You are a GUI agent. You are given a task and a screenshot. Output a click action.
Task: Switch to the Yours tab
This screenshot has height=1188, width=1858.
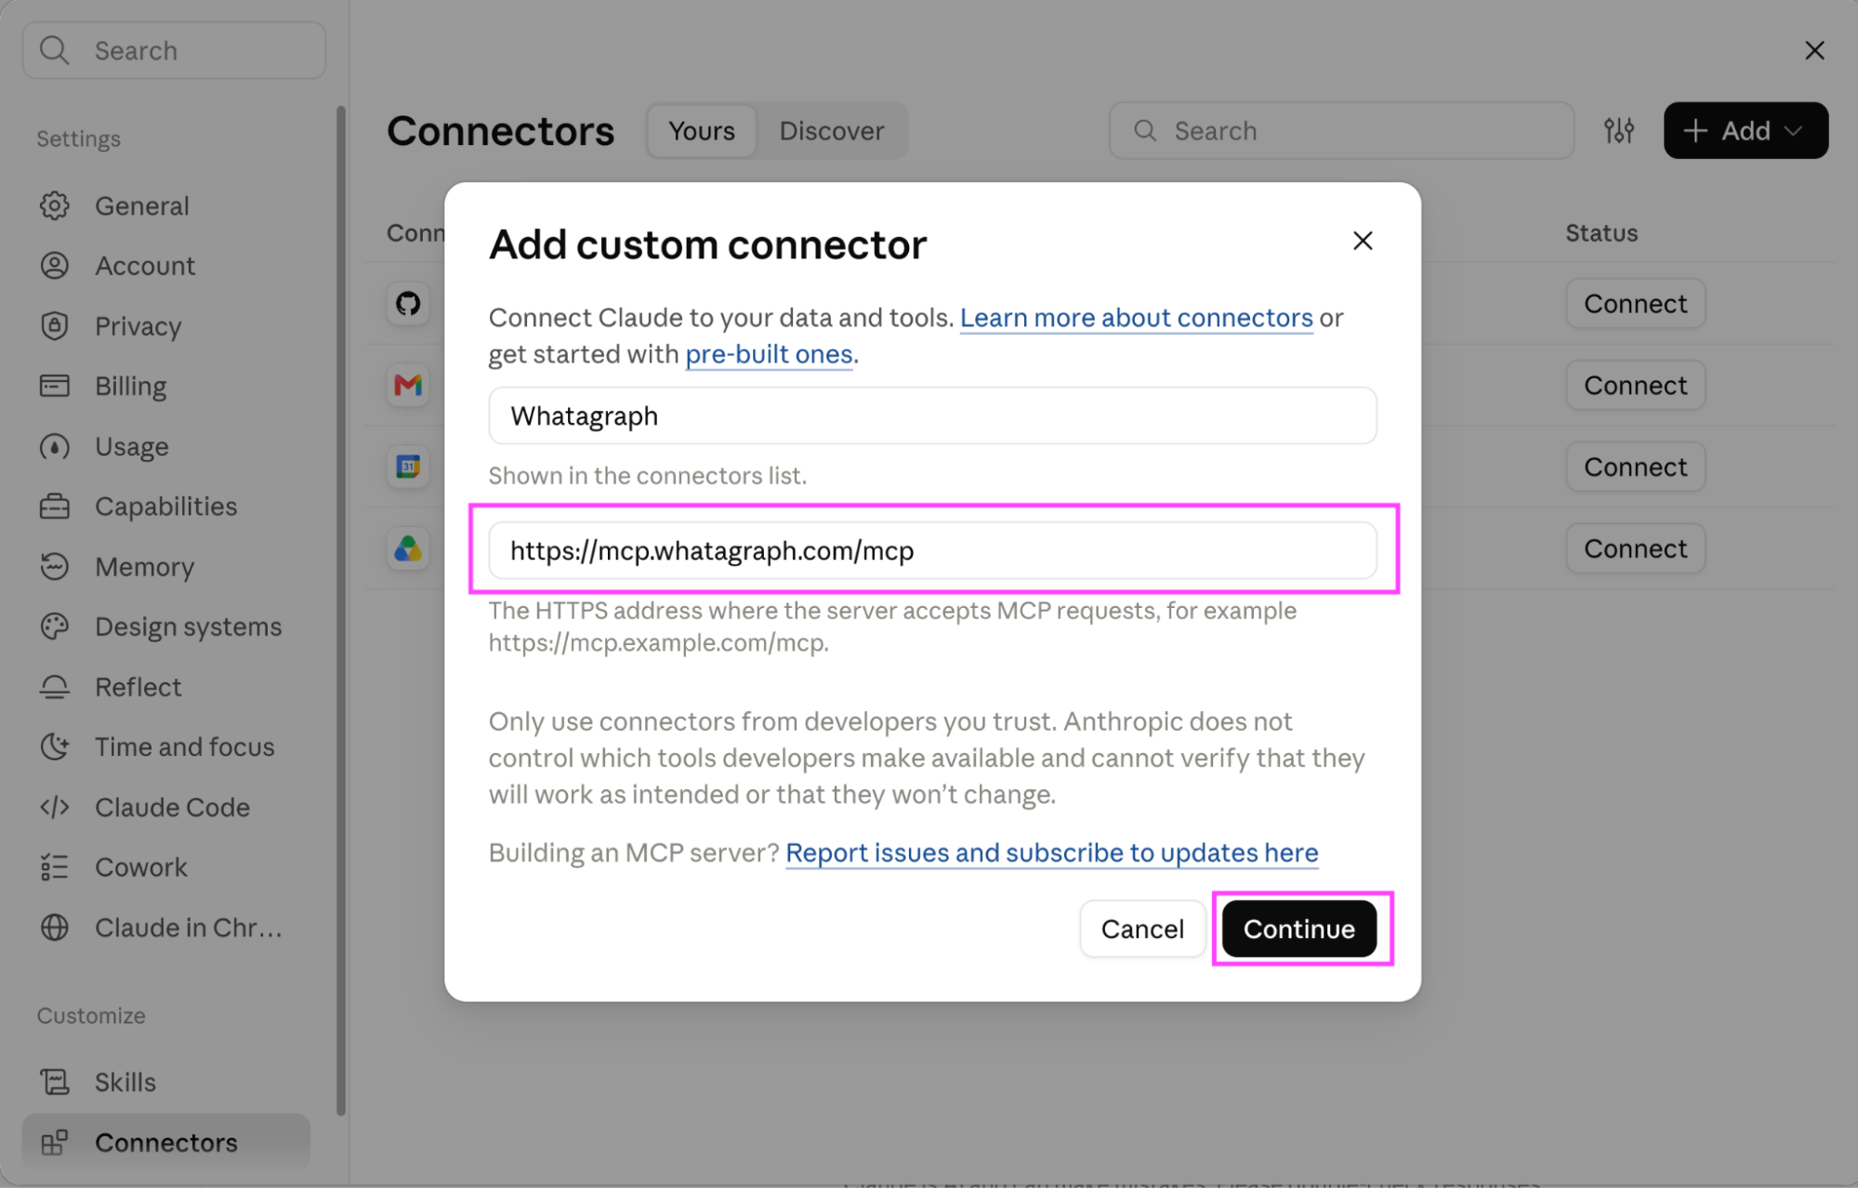pos(702,131)
